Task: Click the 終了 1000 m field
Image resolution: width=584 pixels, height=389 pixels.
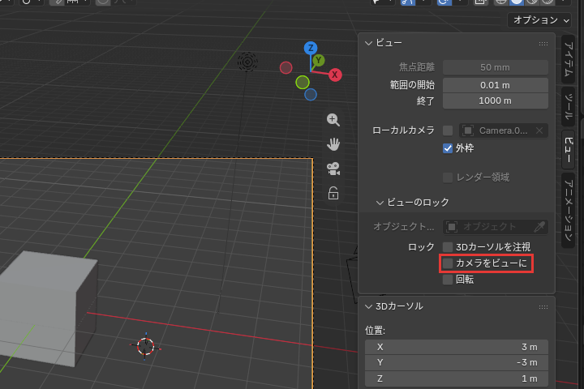Action: (496, 100)
